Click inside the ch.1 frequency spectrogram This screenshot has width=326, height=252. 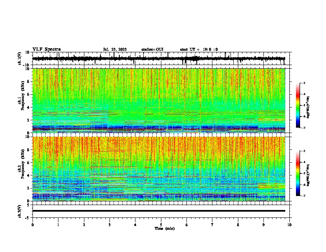pos(159,100)
